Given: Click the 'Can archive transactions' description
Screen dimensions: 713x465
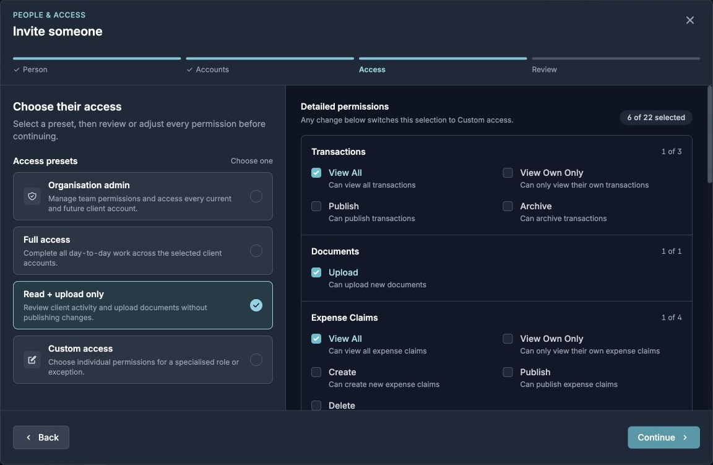Looking at the screenshot, I should (x=563, y=219).
